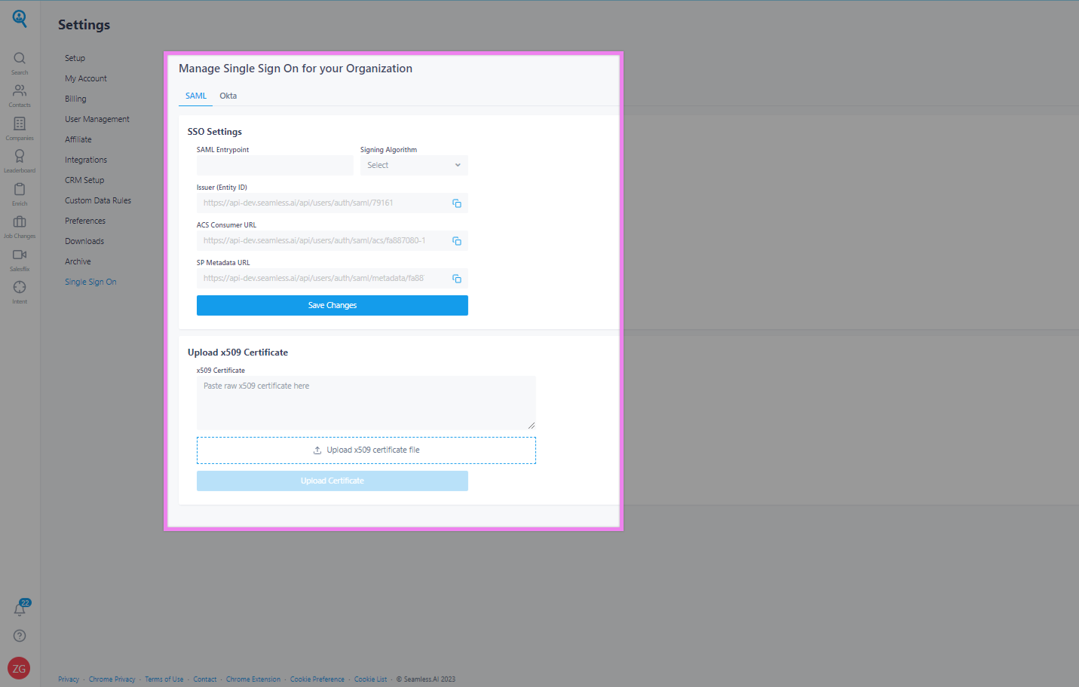Screen dimensions: 1079x687
Task: Click the help question mark icon
Action: tap(20, 636)
